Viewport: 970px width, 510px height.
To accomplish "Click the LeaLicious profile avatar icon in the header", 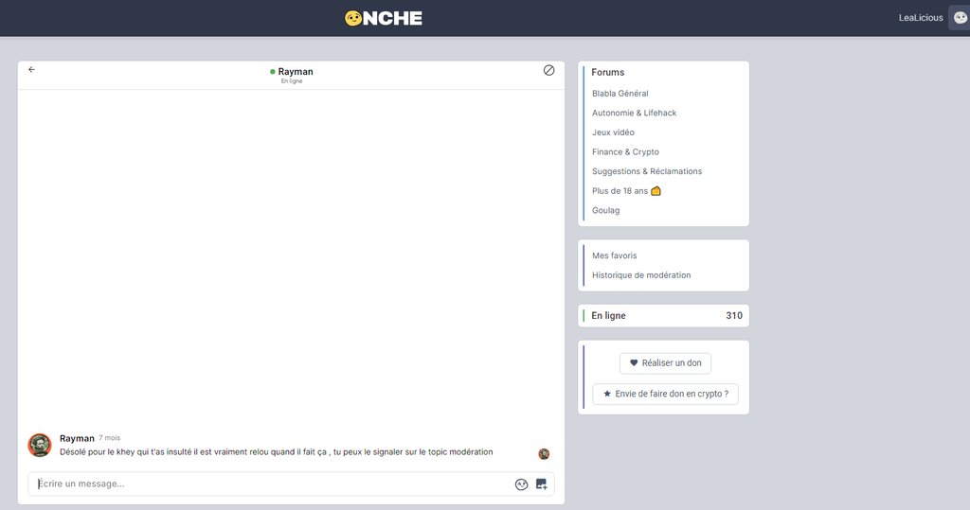I will [x=960, y=18].
